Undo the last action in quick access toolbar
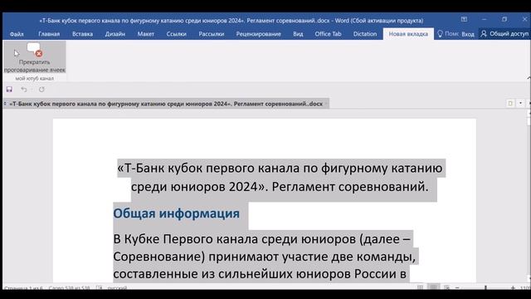The width and height of the screenshot is (531, 299). click(24, 90)
